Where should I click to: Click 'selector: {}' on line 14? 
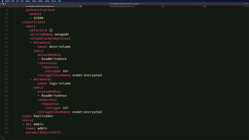[x=41, y=30]
